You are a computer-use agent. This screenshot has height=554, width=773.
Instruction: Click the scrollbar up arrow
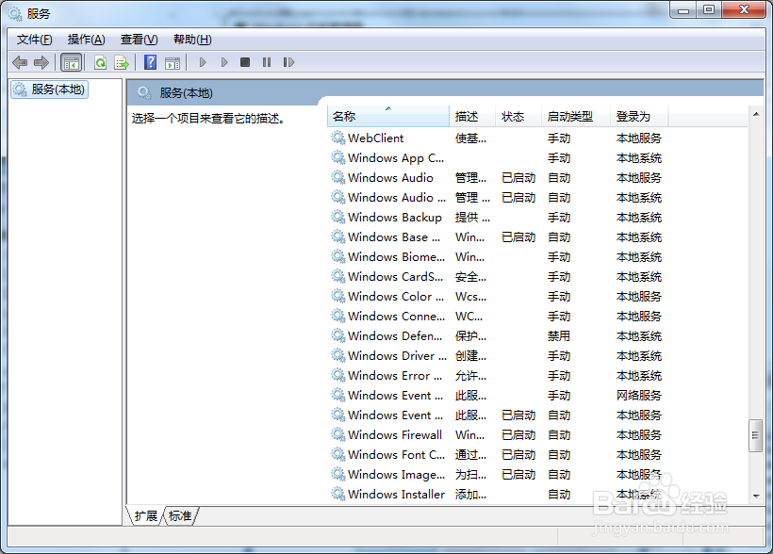[756, 114]
